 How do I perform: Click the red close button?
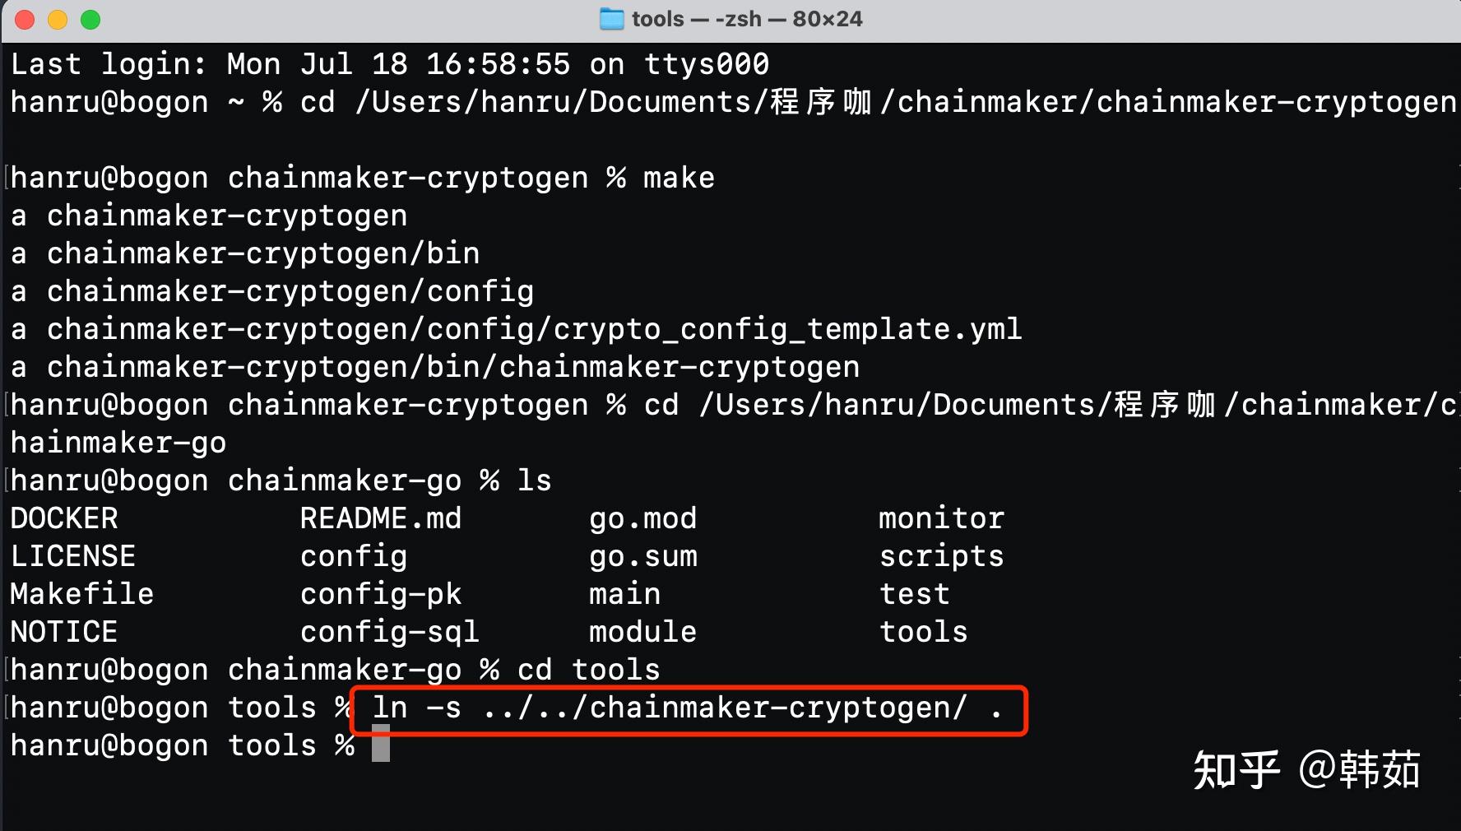coord(24,19)
